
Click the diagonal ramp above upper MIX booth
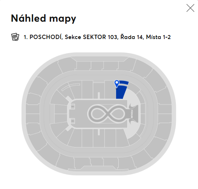coord(69,99)
